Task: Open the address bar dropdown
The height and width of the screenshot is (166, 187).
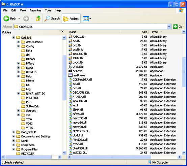Action: click(169, 27)
